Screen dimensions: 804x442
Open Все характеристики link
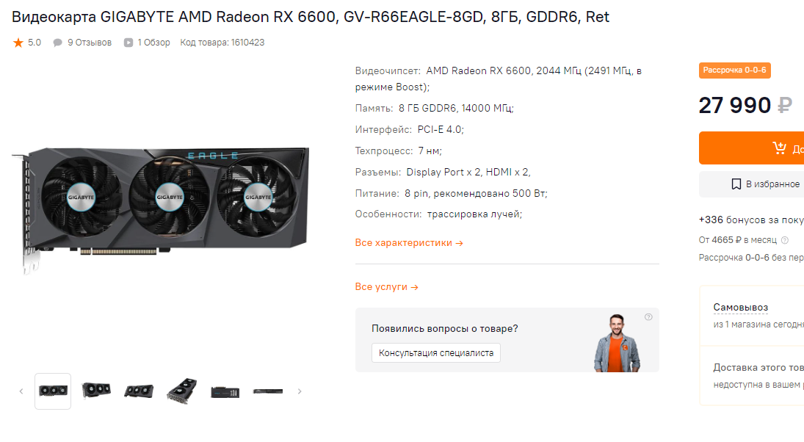(x=409, y=242)
